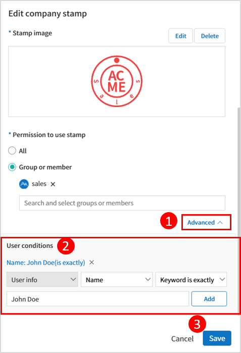This screenshot has width=241, height=353.
Task: Save the company stamp settings
Action: (217, 338)
